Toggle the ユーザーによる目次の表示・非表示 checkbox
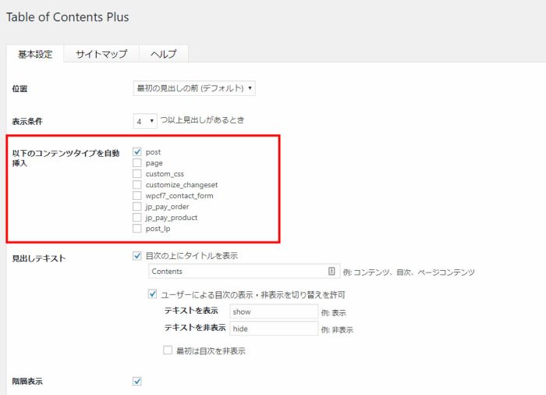This screenshot has width=546, height=395. (x=153, y=294)
